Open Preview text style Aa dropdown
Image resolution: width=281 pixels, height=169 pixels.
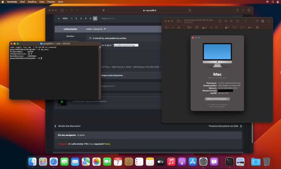click(x=250, y=28)
